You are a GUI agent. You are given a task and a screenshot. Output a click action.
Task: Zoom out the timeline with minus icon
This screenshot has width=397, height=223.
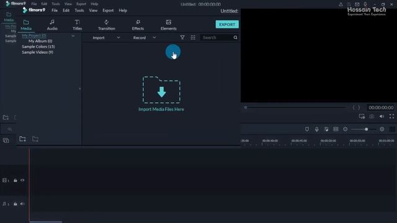[x=345, y=129]
